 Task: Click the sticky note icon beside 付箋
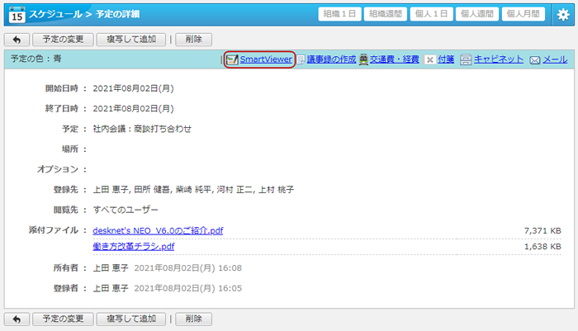click(x=429, y=59)
